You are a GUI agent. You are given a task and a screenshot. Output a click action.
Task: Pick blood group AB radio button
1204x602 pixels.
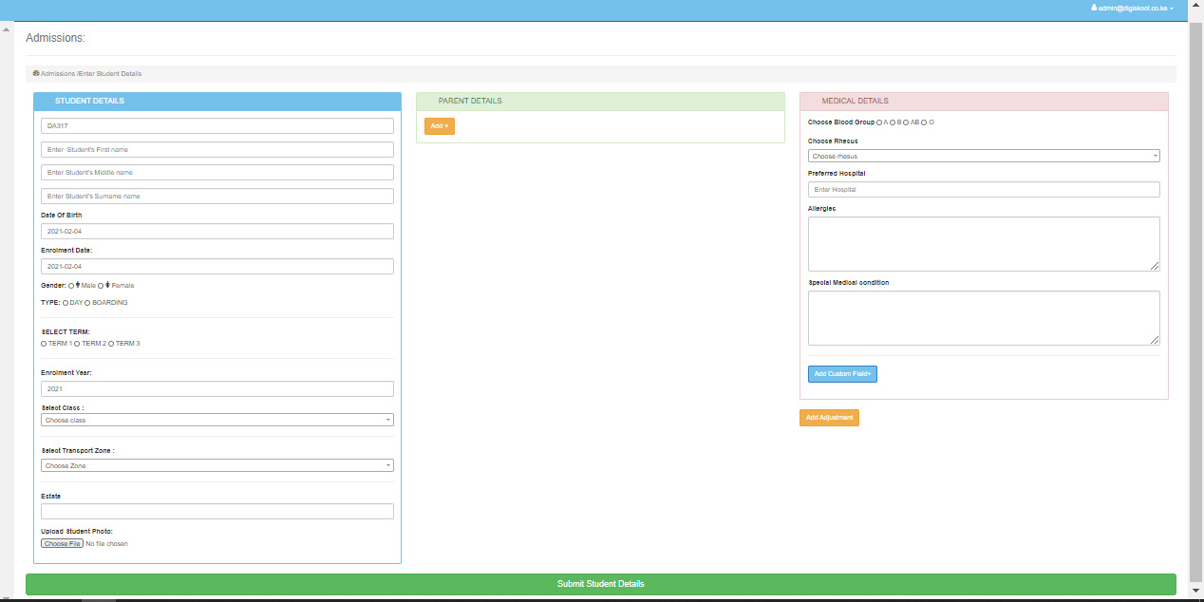click(906, 122)
